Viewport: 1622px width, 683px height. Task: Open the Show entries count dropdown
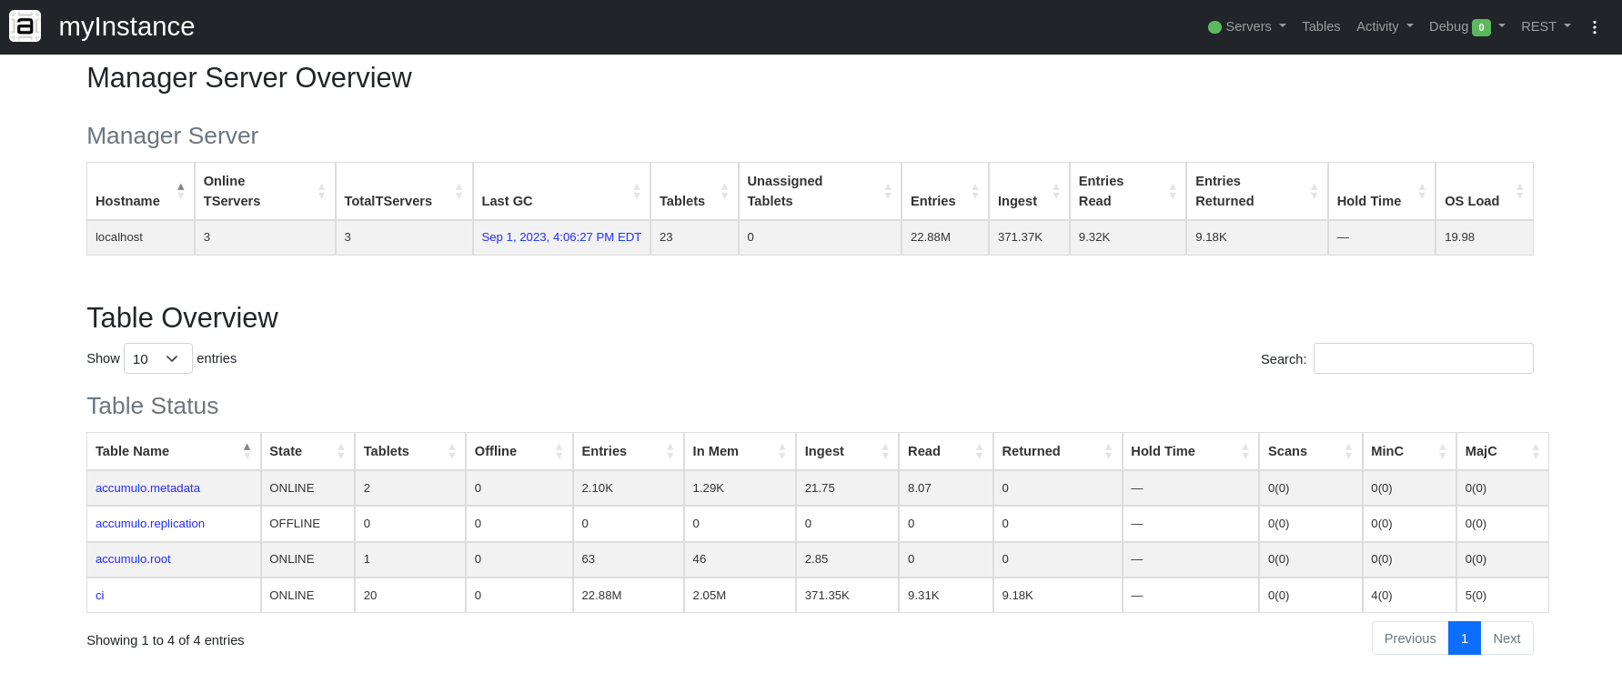[157, 358]
